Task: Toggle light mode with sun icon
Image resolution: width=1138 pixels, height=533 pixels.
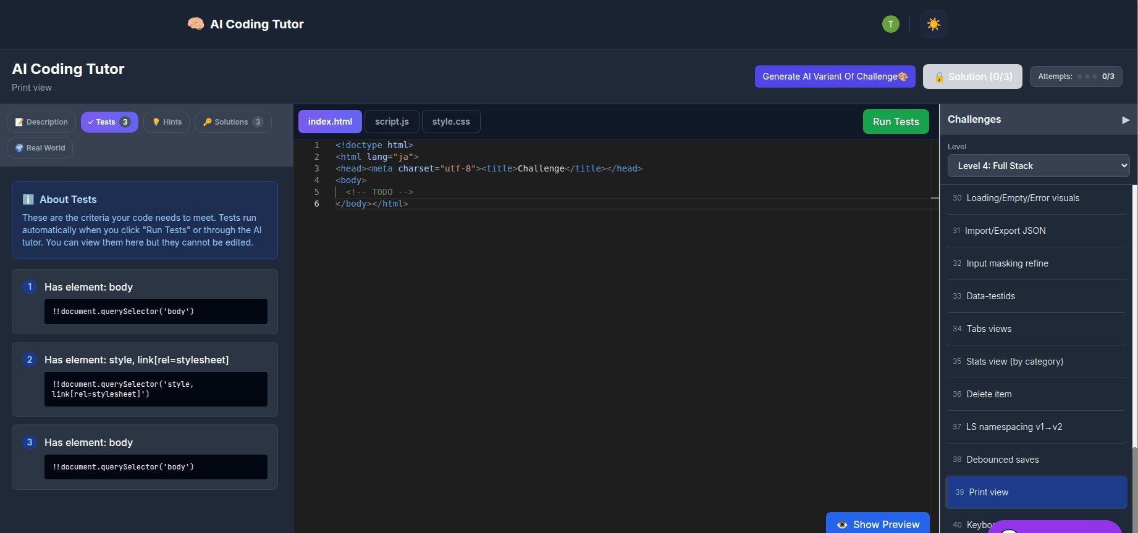Action: pos(934,24)
